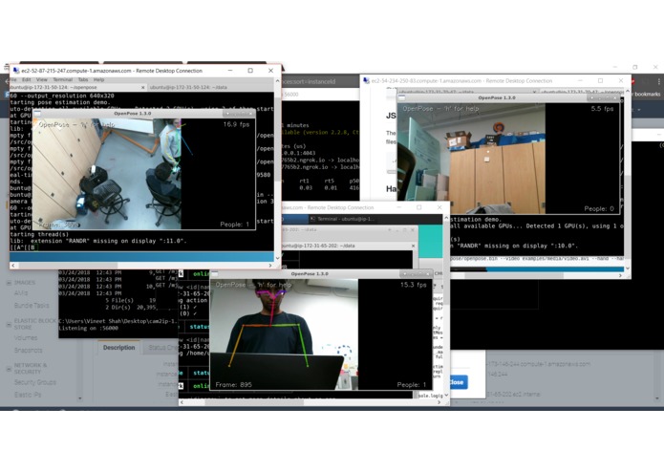
Task: Click the scroll-down arrow in ec2-54-234 Remote Desktop window
Action: (x=627, y=268)
